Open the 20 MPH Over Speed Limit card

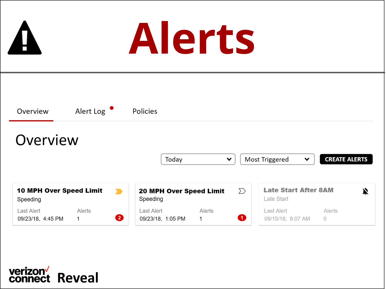pyautogui.click(x=193, y=204)
